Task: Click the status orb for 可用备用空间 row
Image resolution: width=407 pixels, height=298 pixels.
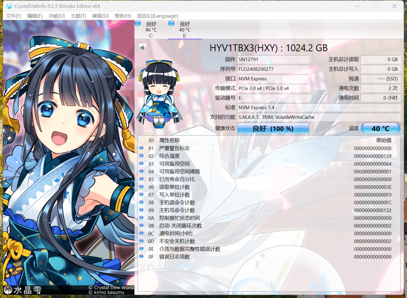Action: click(x=142, y=164)
